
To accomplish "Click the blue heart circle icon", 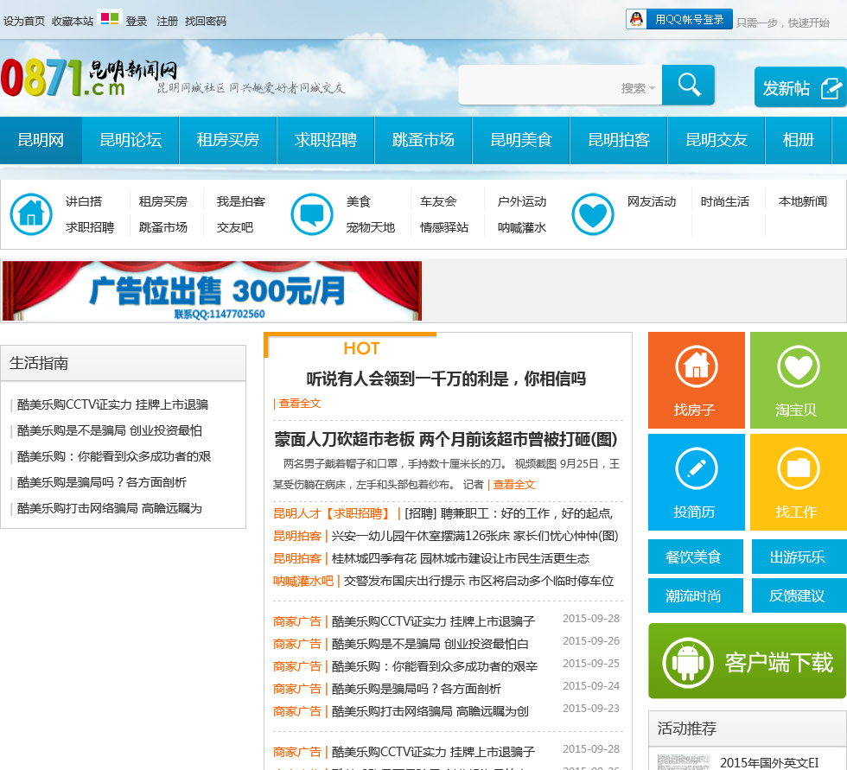I will [593, 214].
